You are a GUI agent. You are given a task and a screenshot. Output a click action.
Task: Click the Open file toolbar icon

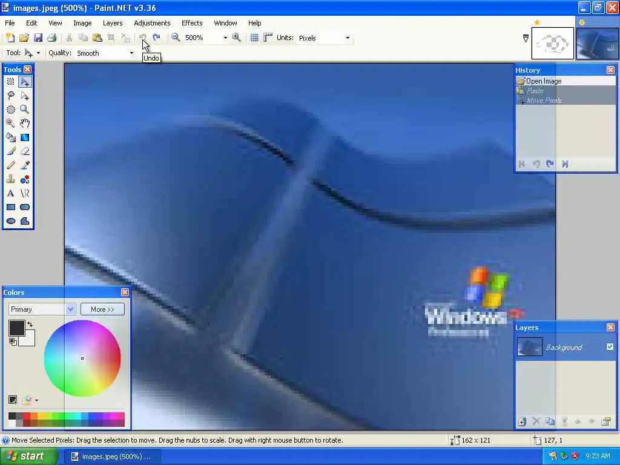(24, 38)
